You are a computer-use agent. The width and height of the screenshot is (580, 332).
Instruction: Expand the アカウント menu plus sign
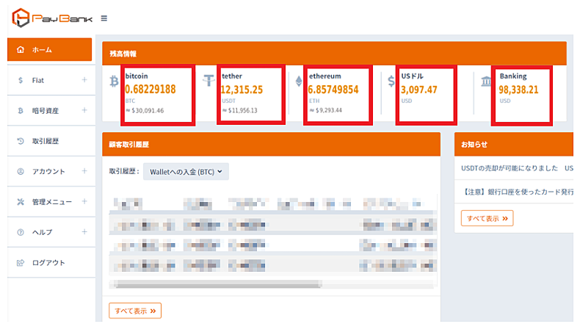tap(84, 171)
